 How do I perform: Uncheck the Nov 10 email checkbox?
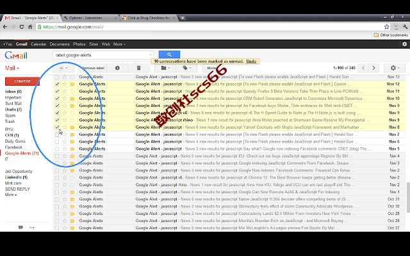[x=57, y=99]
